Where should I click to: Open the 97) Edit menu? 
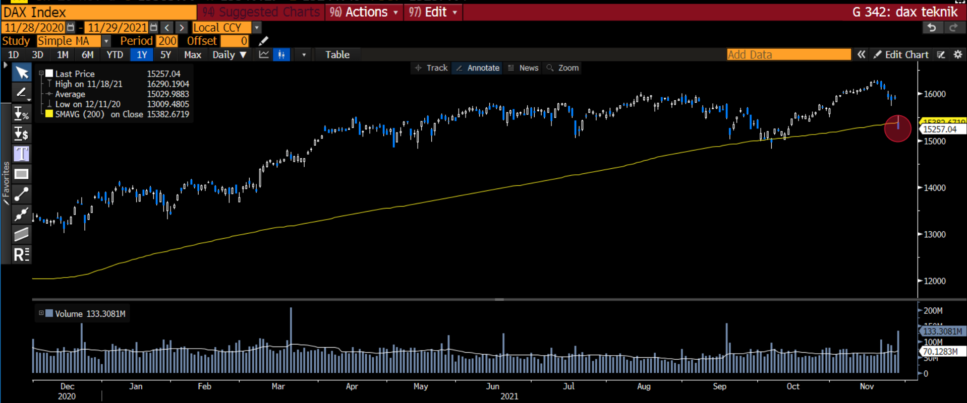coord(433,12)
